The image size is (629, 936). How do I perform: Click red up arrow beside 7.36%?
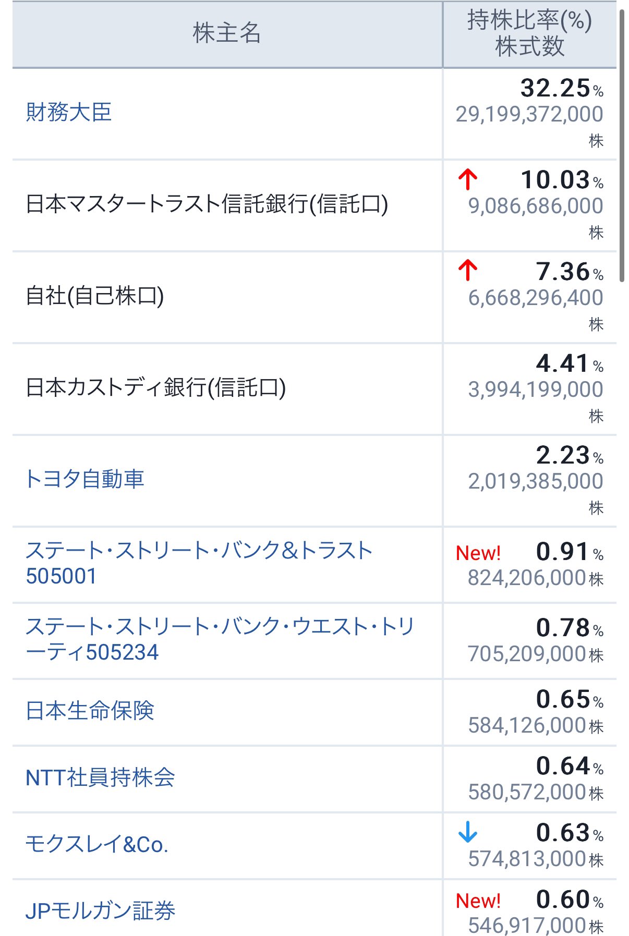coord(468,271)
